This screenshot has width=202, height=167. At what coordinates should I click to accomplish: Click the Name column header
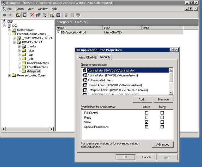79,28
